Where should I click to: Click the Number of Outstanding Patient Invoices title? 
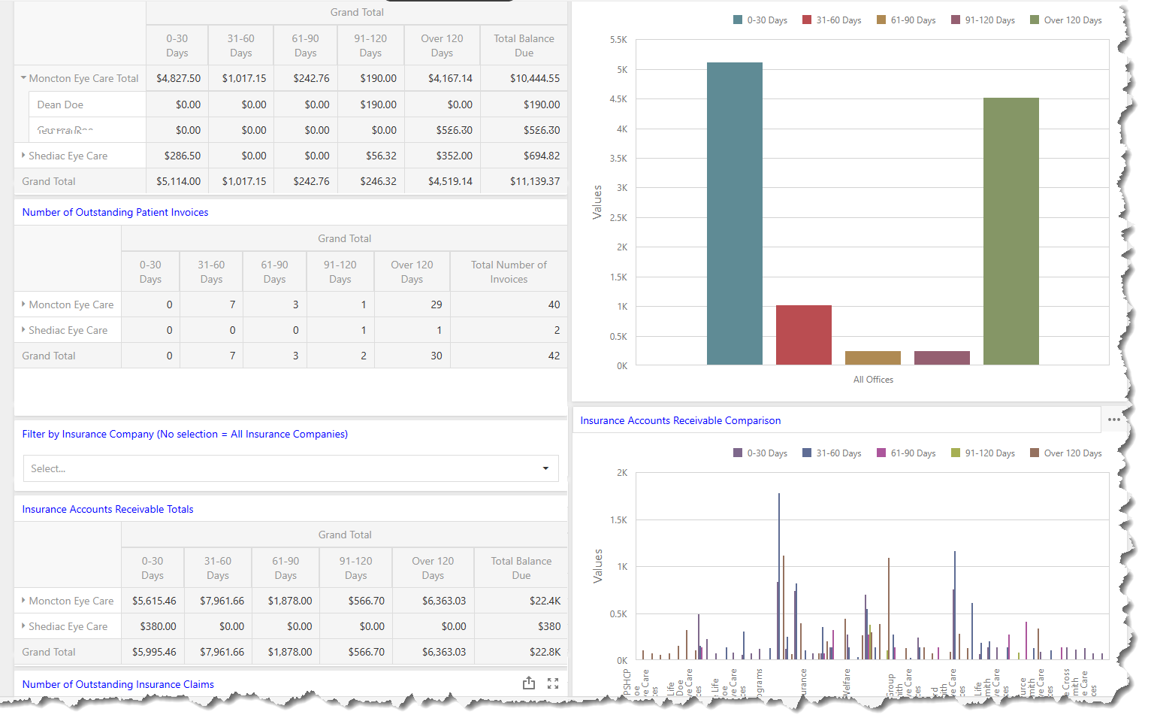pyautogui.click(x=115, y=212)
